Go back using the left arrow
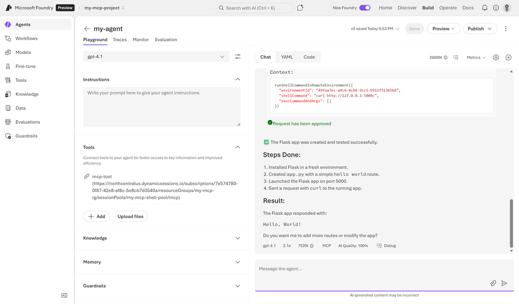Image resolution: width=519 pixels, height=304 pixels. point(87,29)
